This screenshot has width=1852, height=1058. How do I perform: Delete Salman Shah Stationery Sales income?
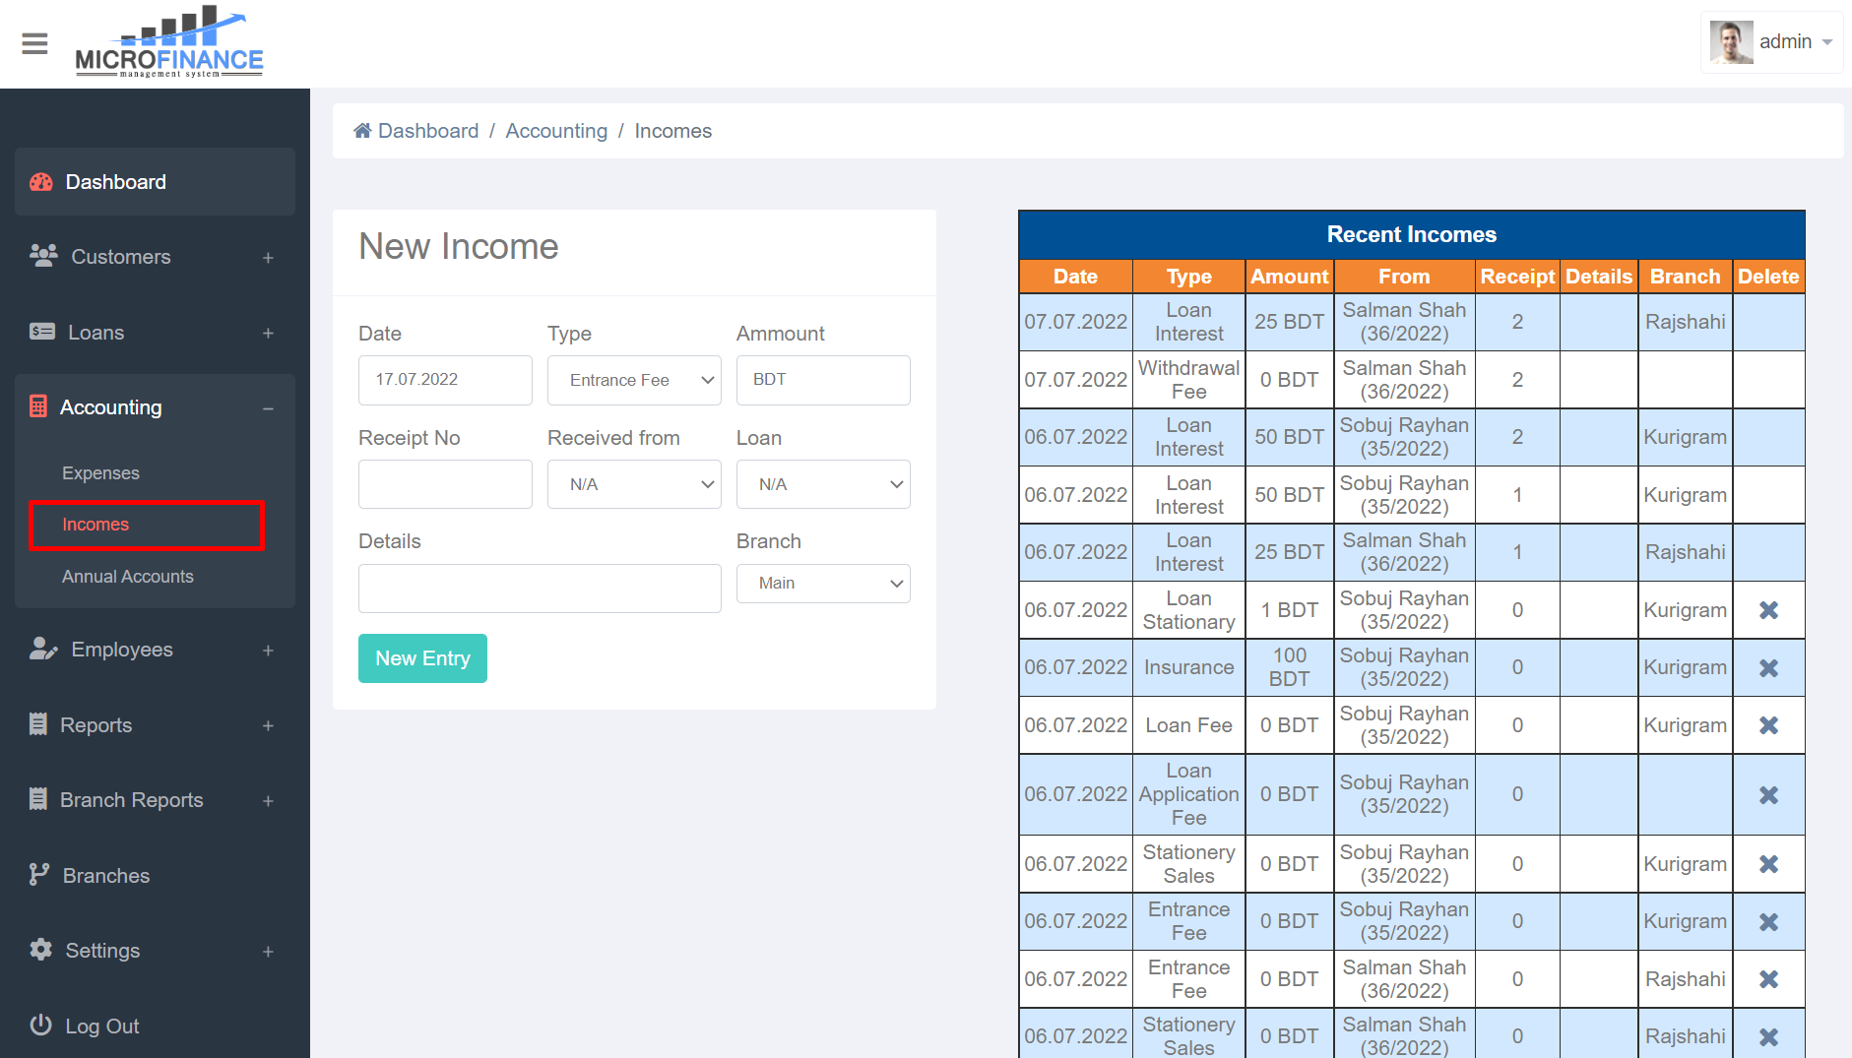point(1768,1037)
